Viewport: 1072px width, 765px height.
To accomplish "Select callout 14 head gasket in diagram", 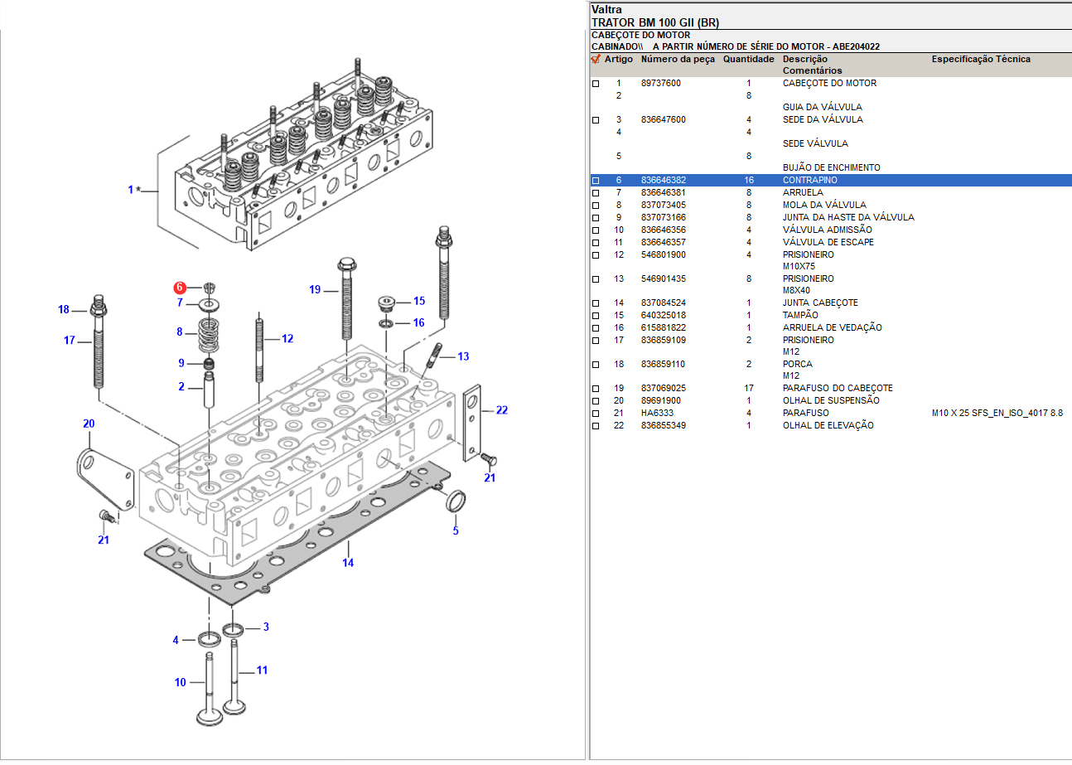I will 348,563.
